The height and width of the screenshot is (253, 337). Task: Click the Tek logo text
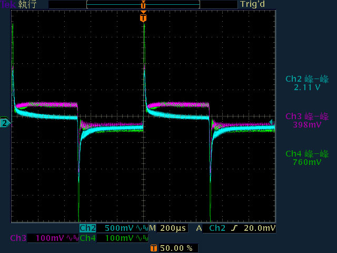8,5
